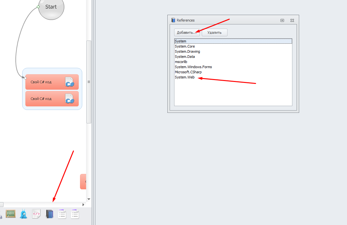Select mscorlib reference
Viewport: 347px width, 225px height.
pos(233,62)
